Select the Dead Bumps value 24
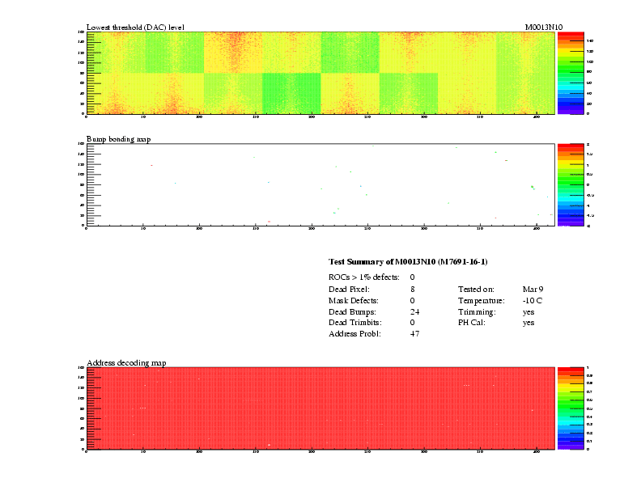The height and width of the screenshot is (495, 641). coord(414,312)
